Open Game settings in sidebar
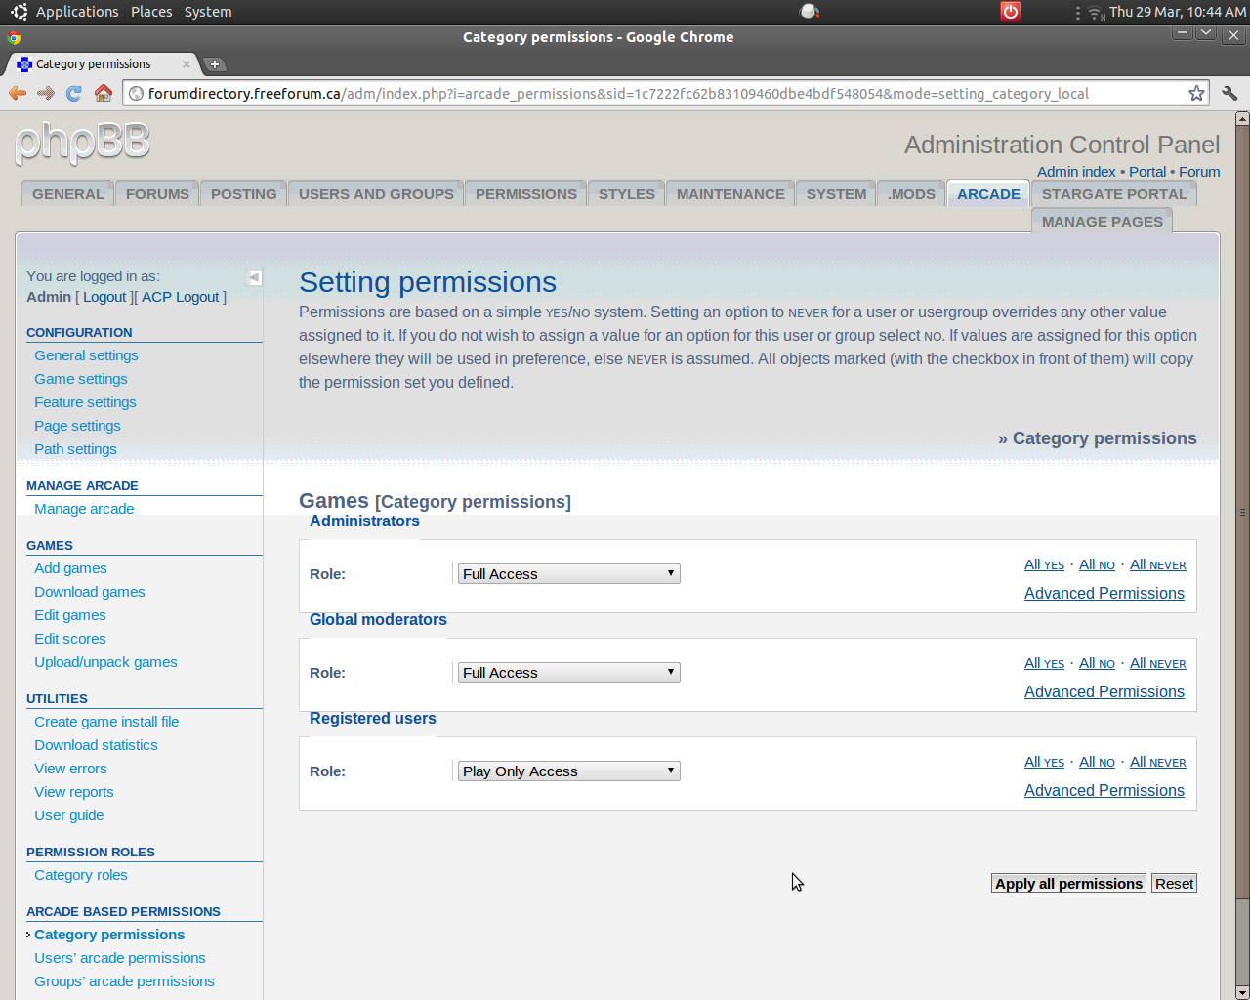Viewport: 1250px width, 1000px height. (x=81, y=379)
